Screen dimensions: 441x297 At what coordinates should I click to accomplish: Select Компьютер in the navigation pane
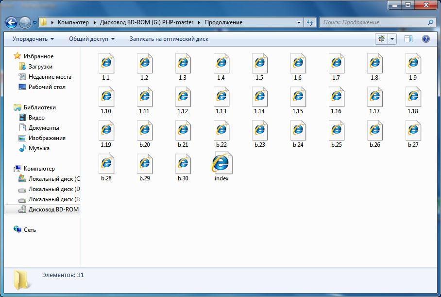pos(39,169)
